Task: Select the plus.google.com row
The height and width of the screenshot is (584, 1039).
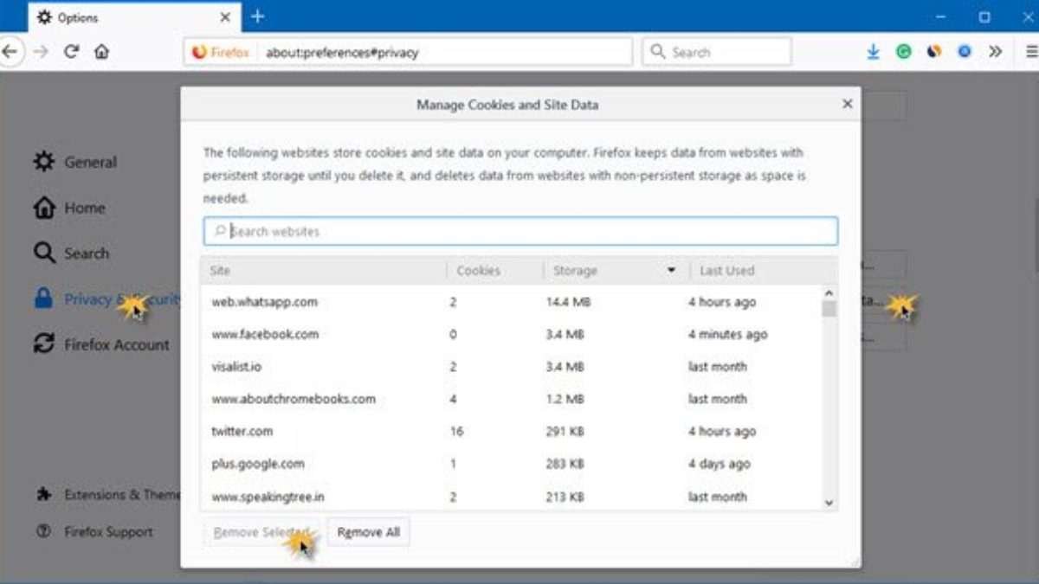Action: [x=511, y=464]
